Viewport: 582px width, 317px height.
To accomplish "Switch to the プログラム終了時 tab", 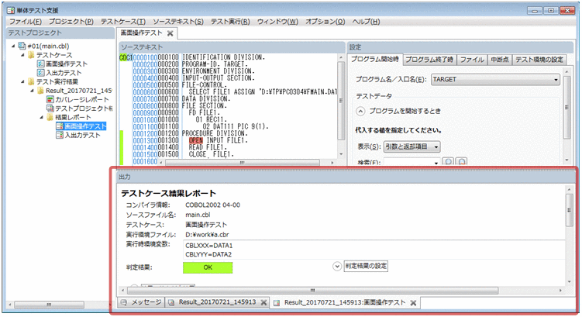I will click(429, 60).
